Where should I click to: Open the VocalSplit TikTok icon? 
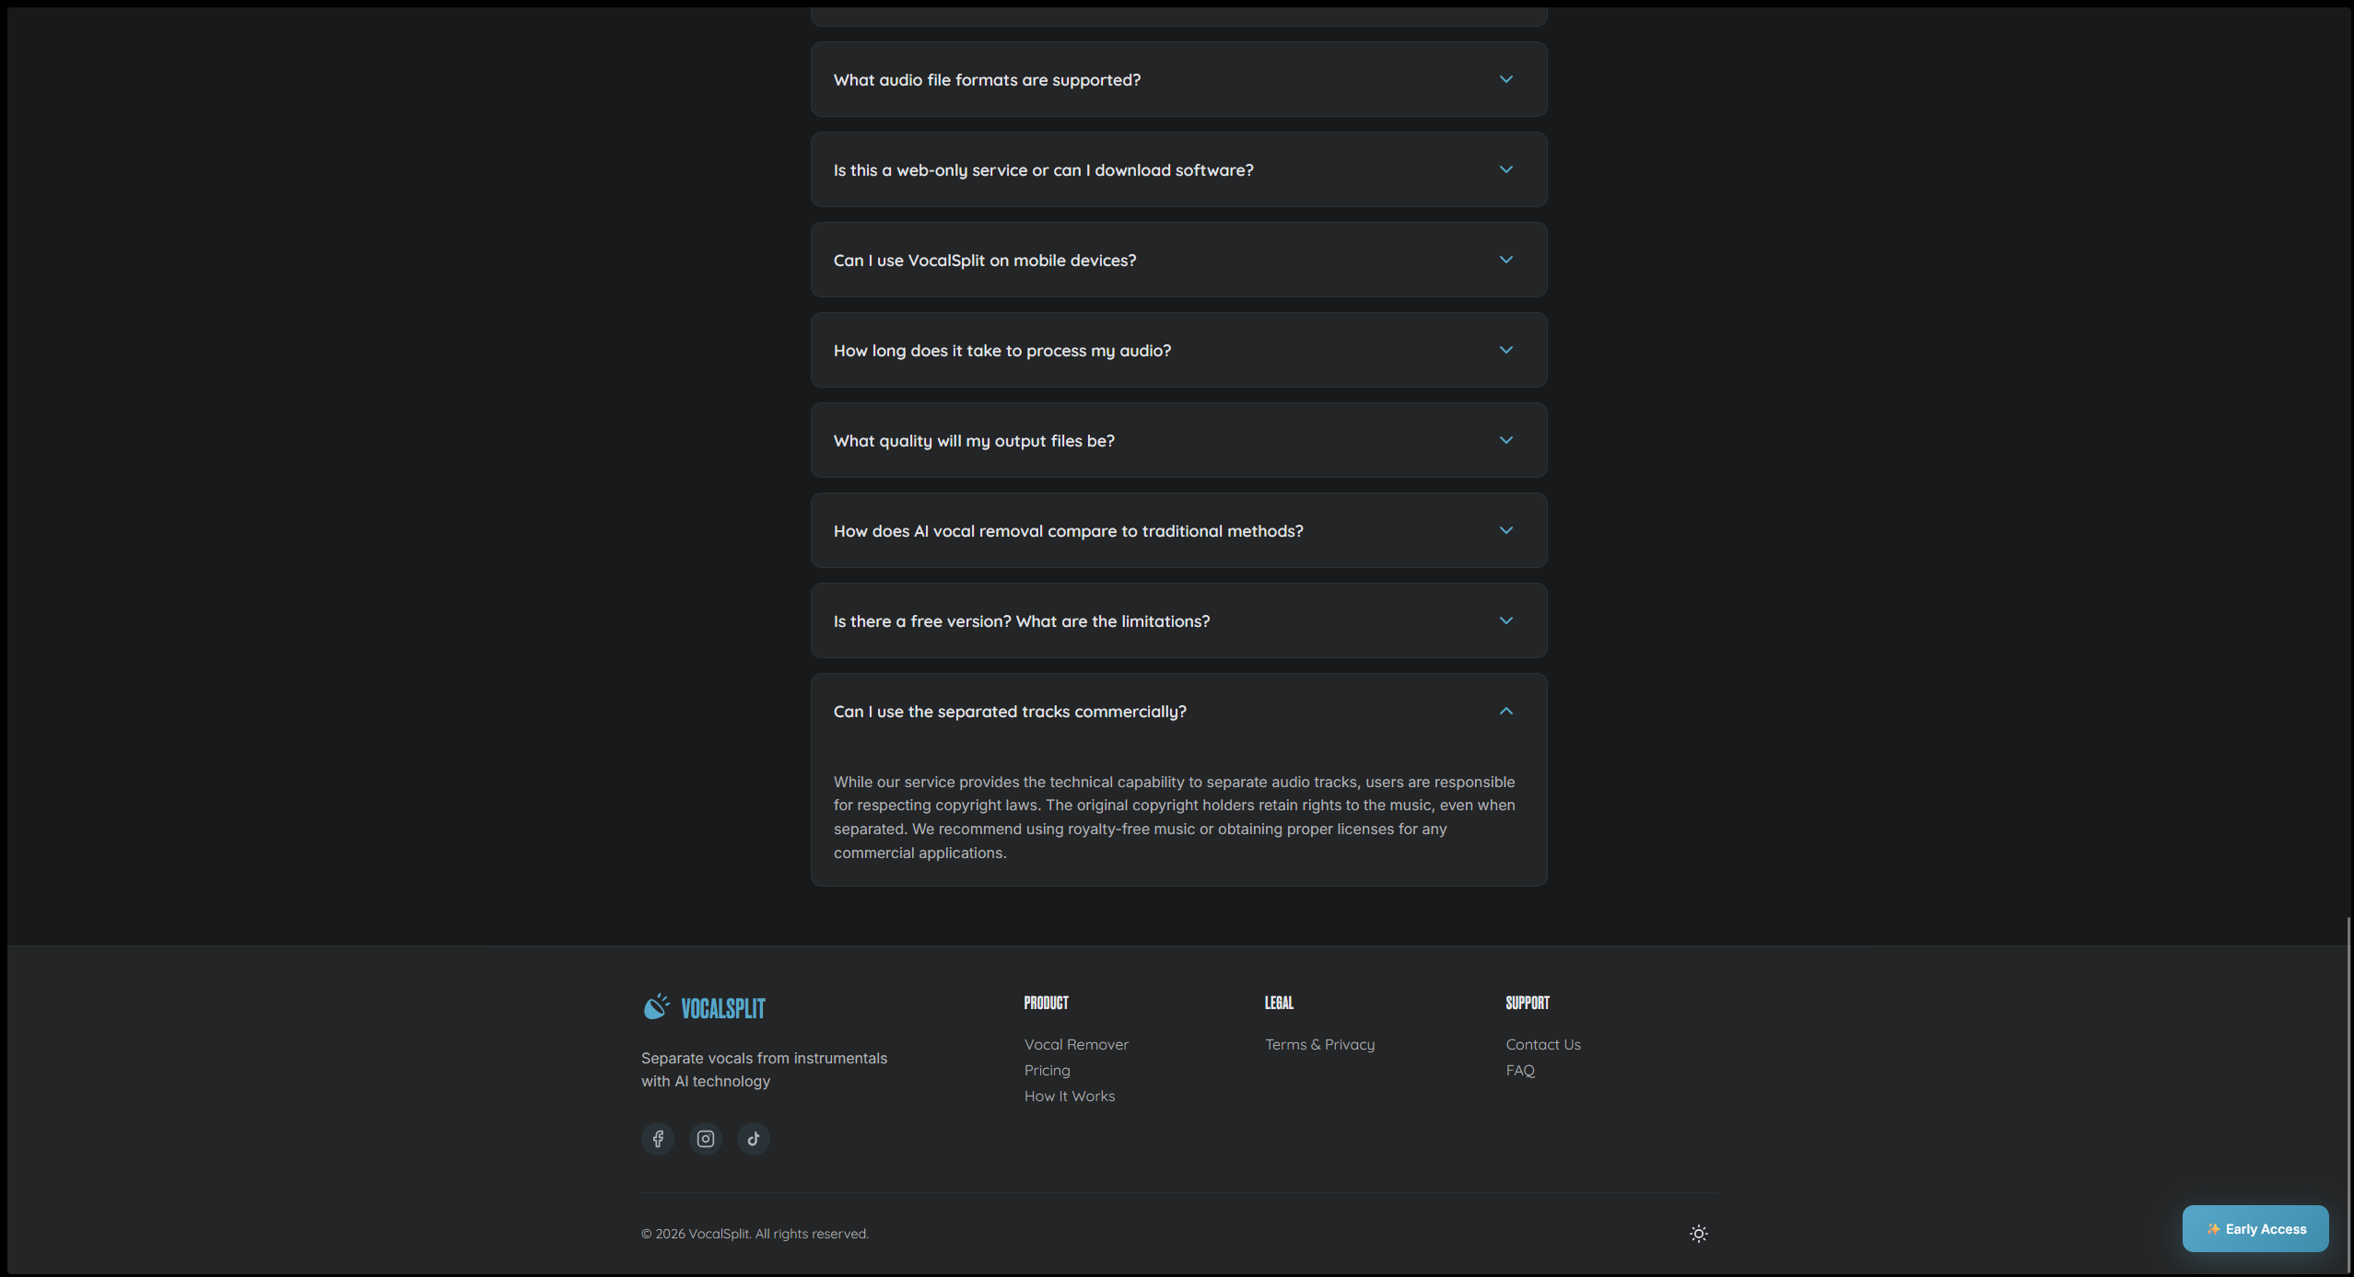coord(754,1139)
